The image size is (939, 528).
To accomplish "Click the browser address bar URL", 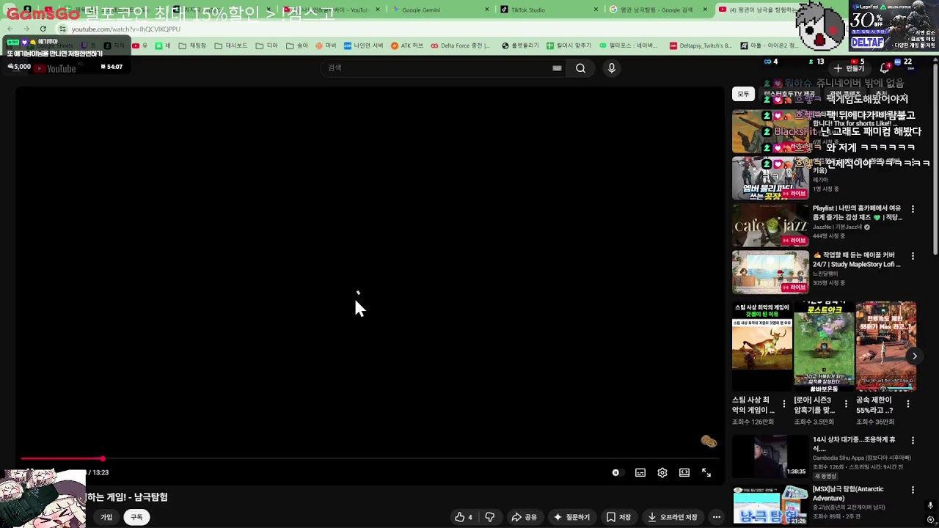I will click(126, 29).
